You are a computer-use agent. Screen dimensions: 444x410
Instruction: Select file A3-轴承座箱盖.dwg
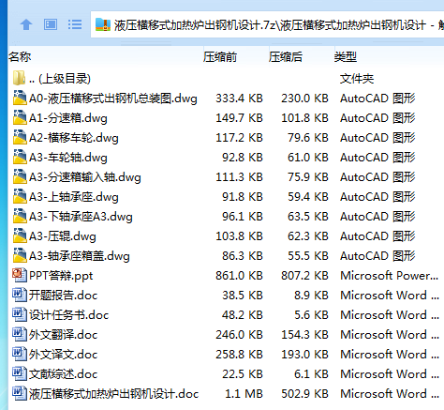(x=80, y=256)
